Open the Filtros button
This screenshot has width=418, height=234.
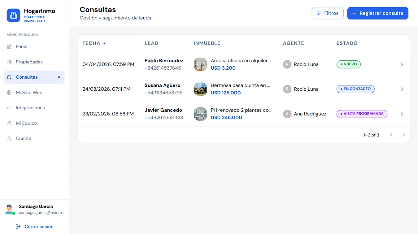click(328, 13)
